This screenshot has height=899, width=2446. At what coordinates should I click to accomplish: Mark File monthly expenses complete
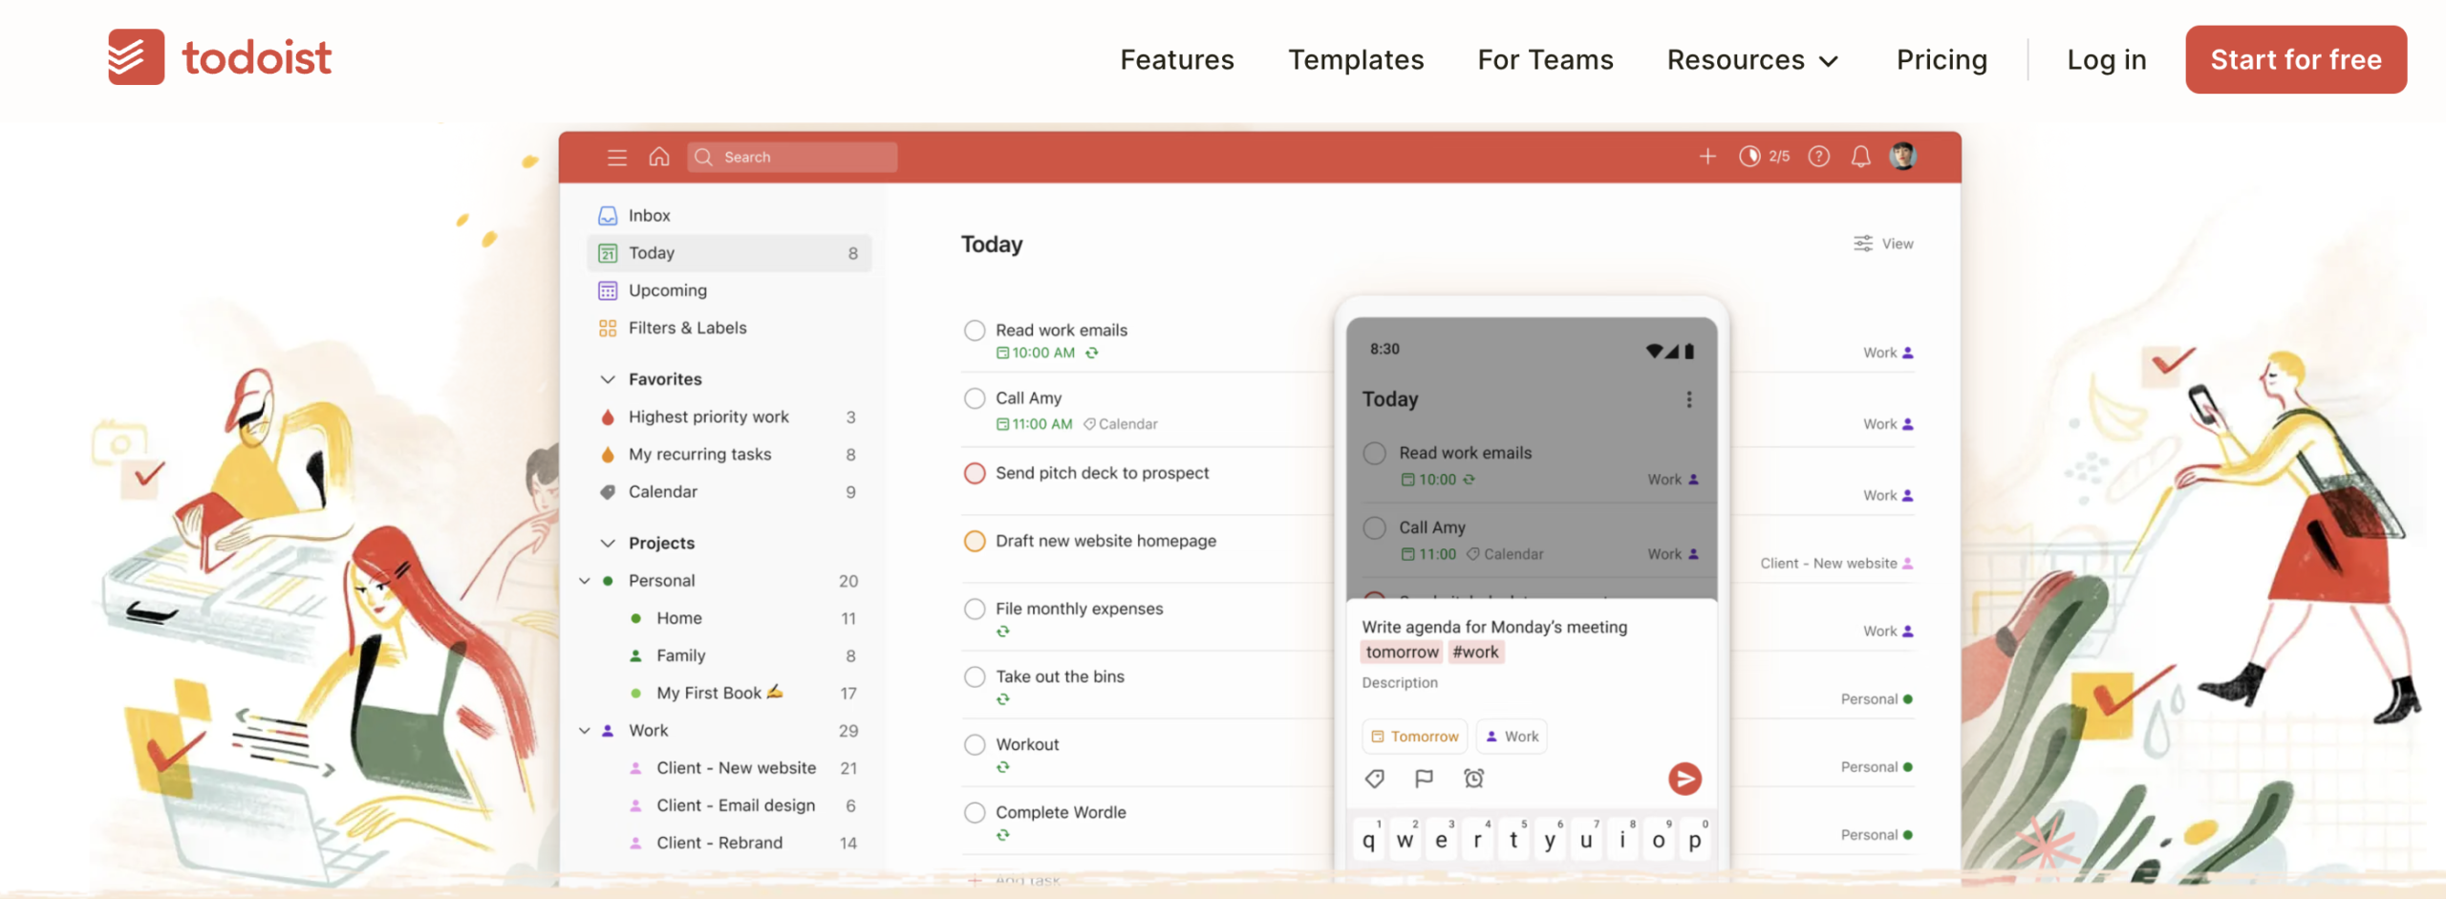tap(975, 610)
